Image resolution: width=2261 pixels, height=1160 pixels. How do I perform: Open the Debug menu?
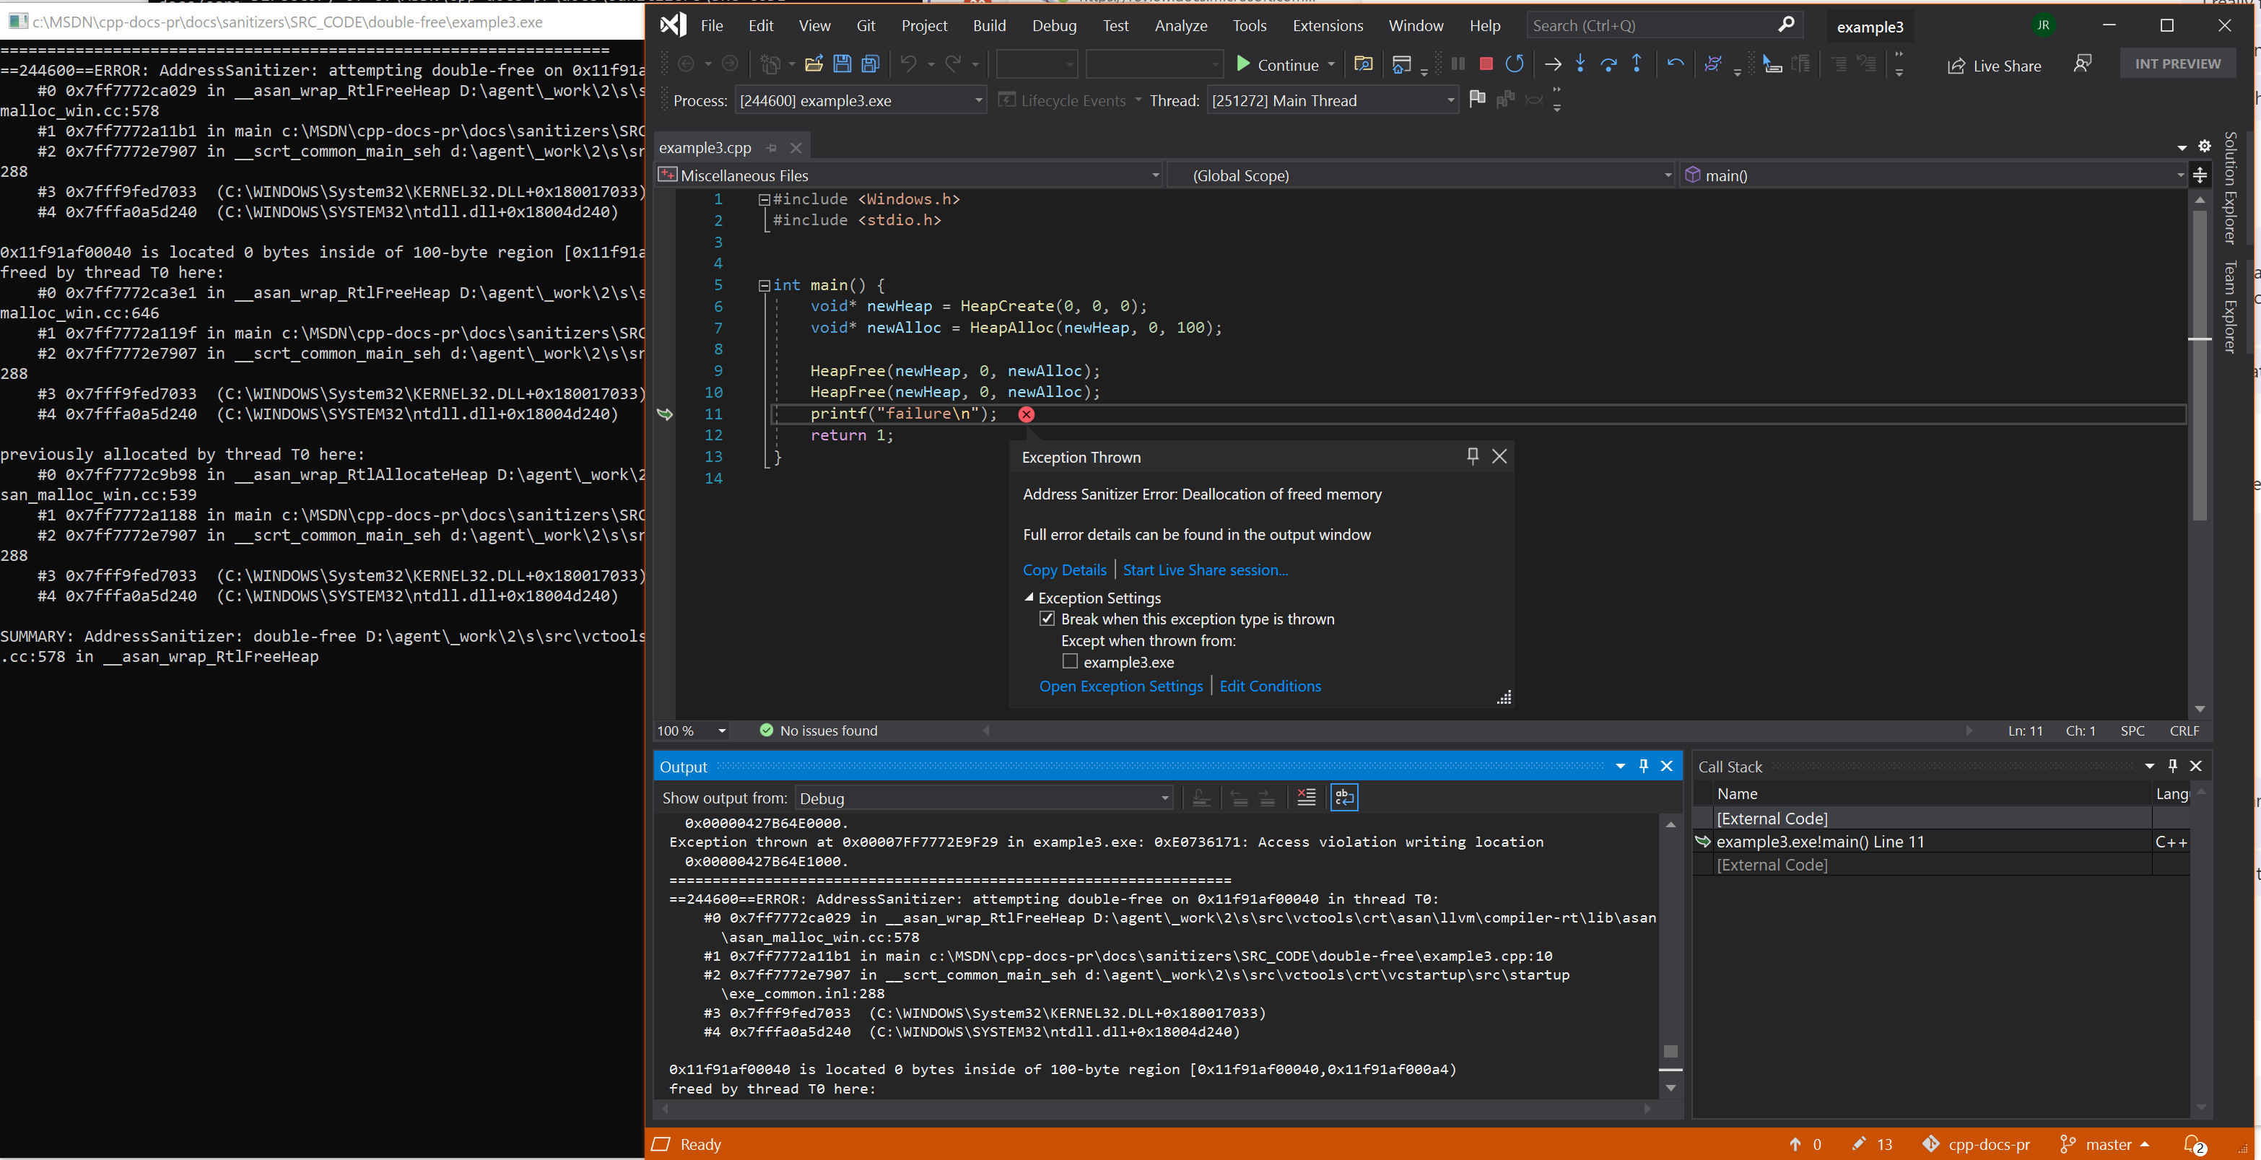[1049, 25]
